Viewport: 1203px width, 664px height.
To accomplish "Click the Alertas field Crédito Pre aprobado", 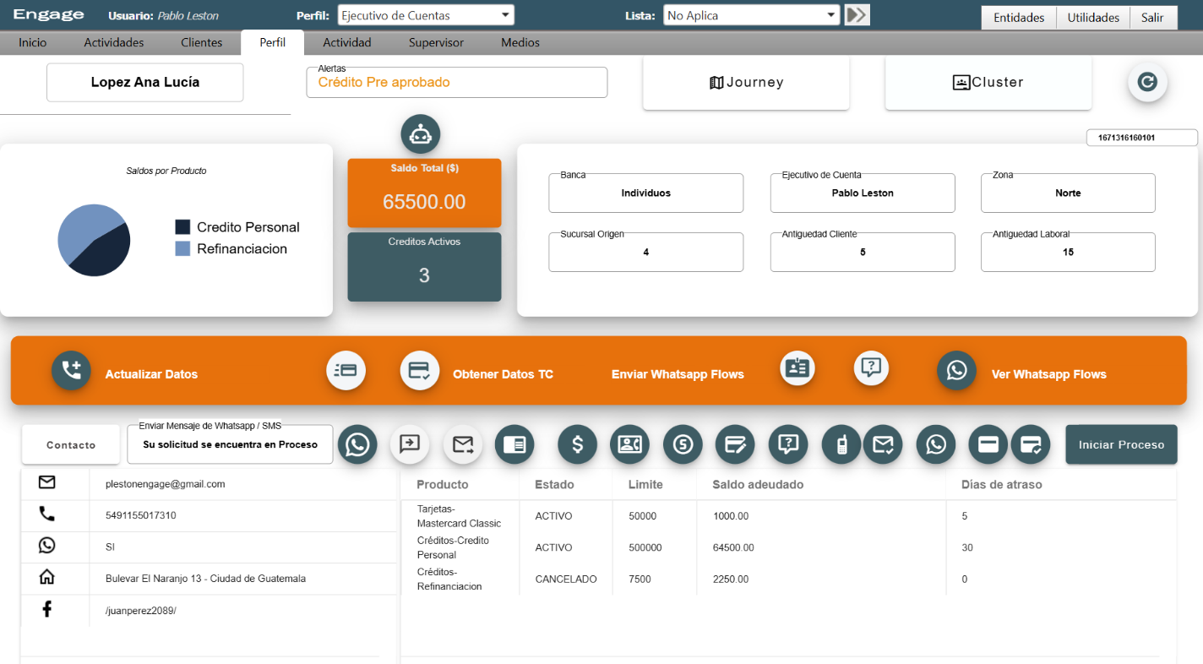I will coord(457,82).
